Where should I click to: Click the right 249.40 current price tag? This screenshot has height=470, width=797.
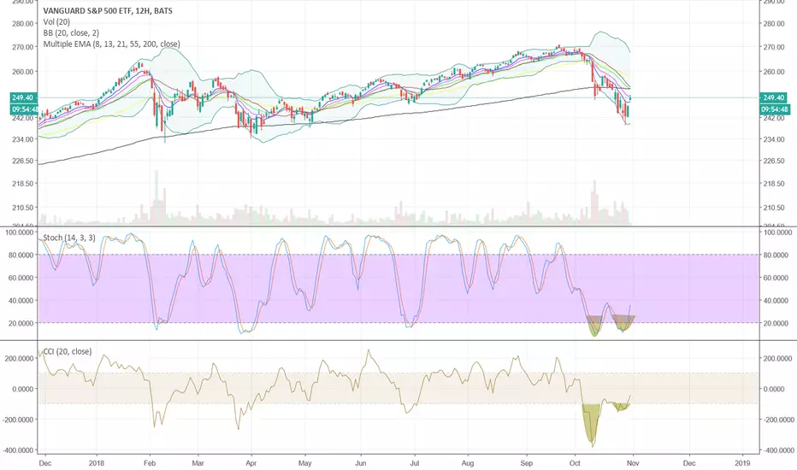coord(774,97)
